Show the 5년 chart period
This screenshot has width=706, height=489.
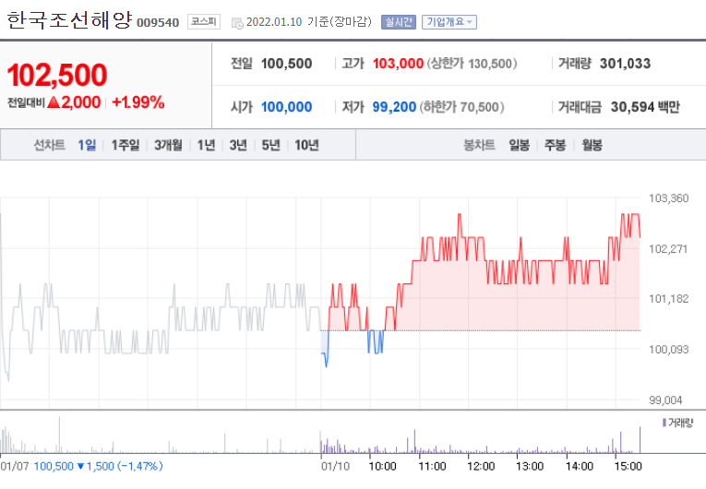pos(270,145)
